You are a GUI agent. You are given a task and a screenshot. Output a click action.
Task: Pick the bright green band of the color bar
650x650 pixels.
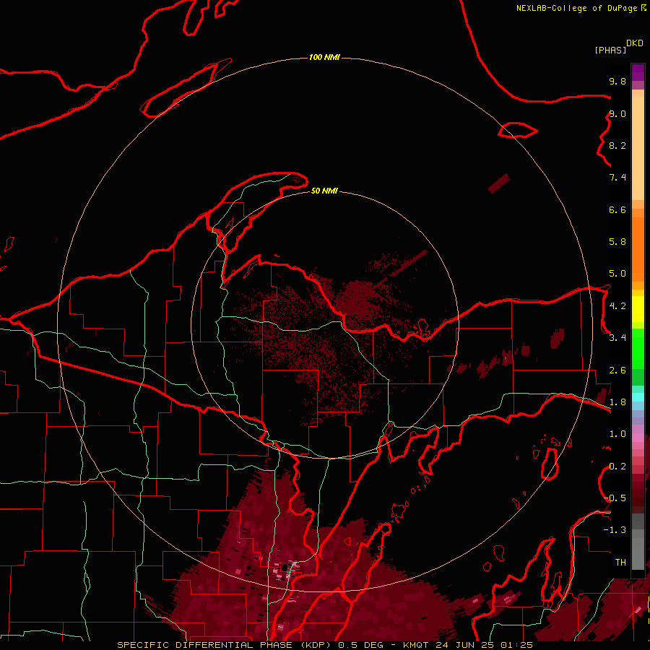(638, 348)
